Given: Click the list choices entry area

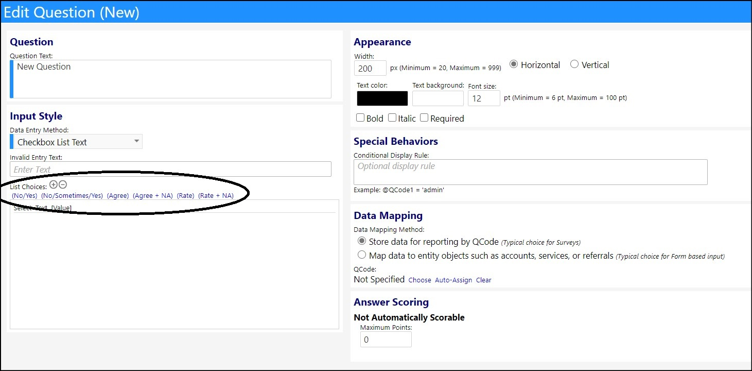Looking at the screenshot, I should [x=174, y=264].
